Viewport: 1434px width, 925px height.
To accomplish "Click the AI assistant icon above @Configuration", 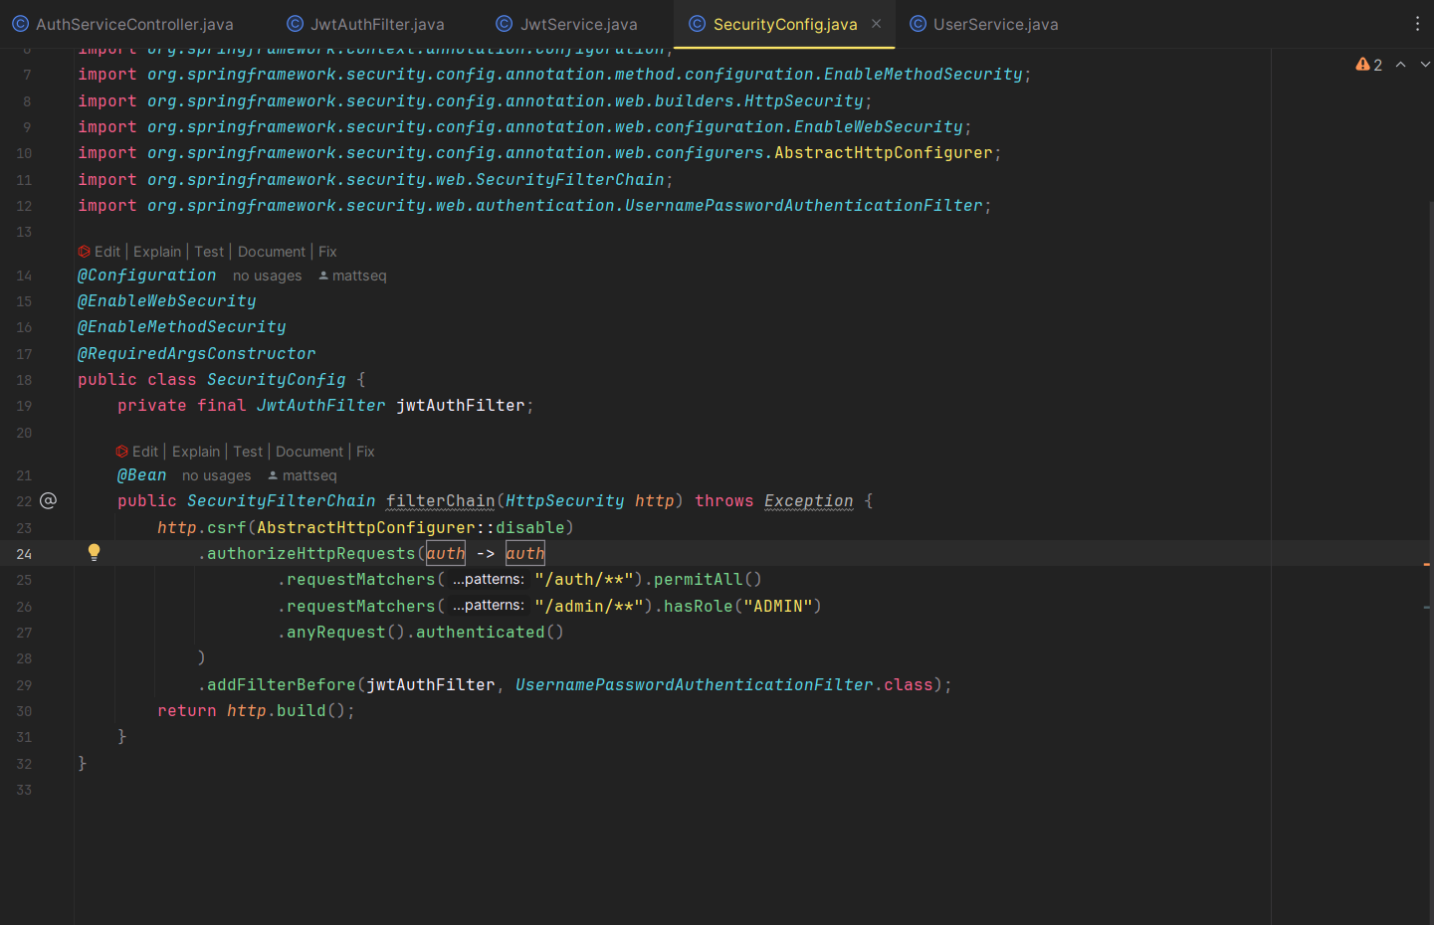I will point(85,252).
